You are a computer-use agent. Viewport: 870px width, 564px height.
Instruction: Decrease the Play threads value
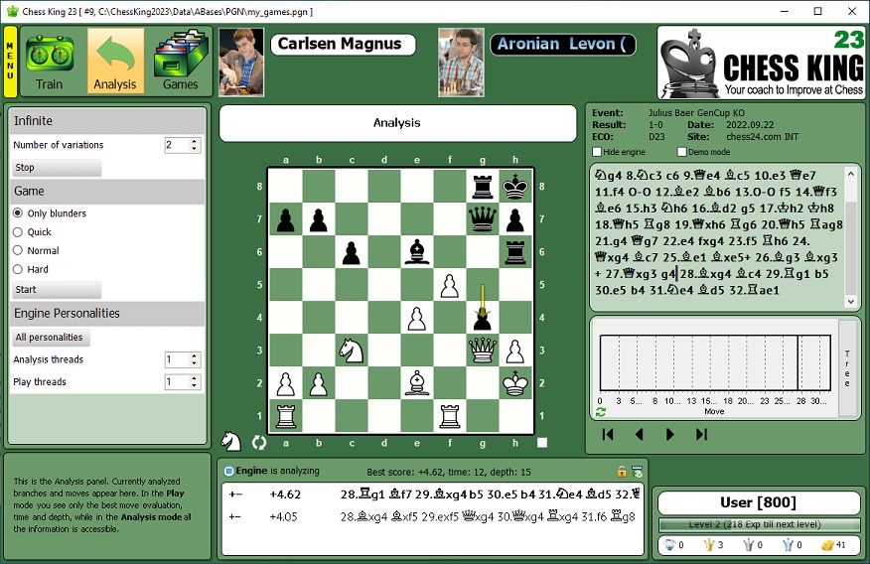pyautogui.click(x=195, y=385)
